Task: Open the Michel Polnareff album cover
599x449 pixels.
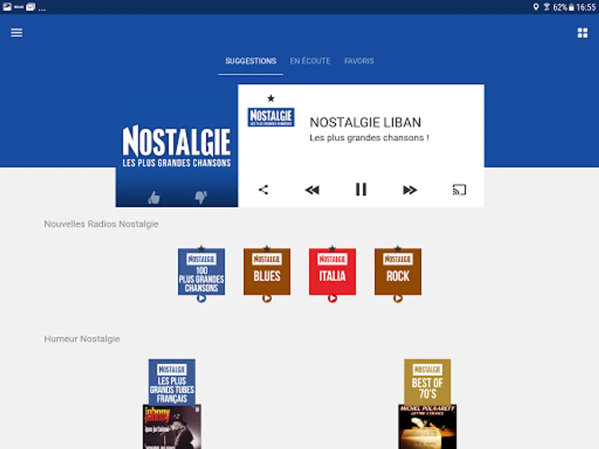Action: [427, 427]
